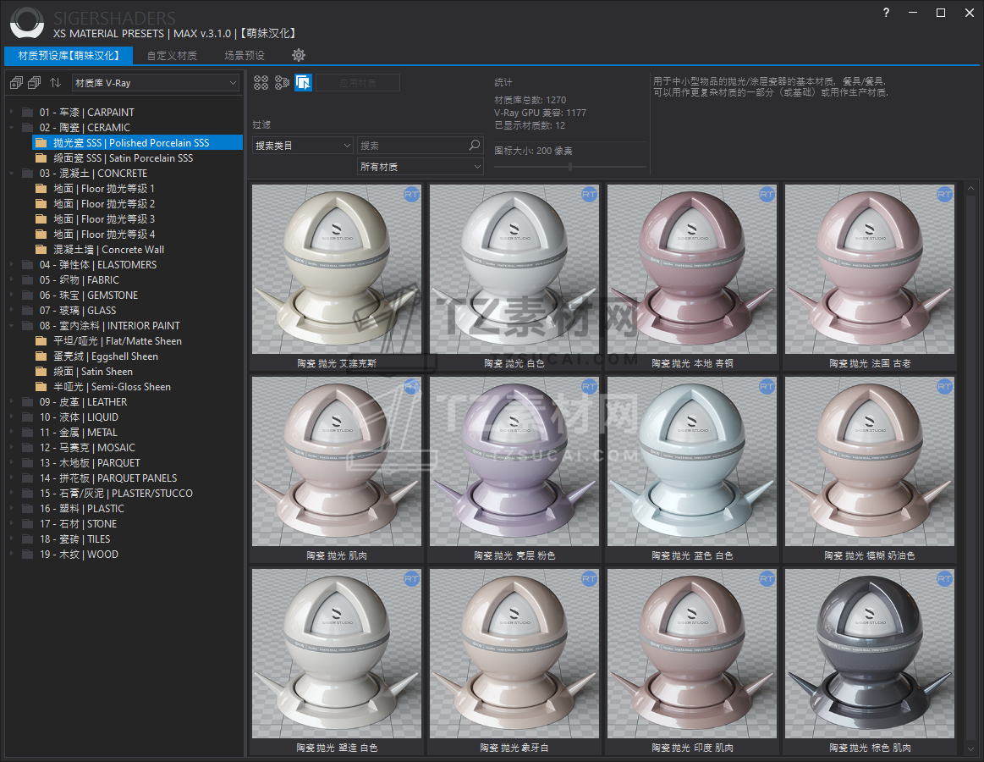The height and width of the screenshot is (762, 984).
Task: Select the 06 - 珠宝 GEMSTONE category
Action: pyautogui.click(x=89, y=295)
